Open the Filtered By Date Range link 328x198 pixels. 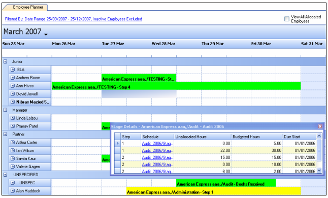click(x=74, y=19)
